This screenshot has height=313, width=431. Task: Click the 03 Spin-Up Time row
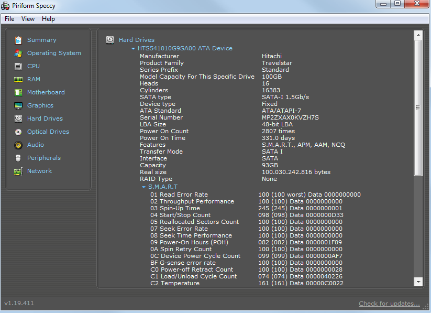(x=247, y=208)
